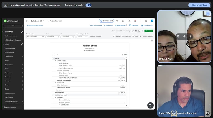Screen dimensions: 213x118
Task: Collapse the Assets row
Action: [x=53, y=58]
